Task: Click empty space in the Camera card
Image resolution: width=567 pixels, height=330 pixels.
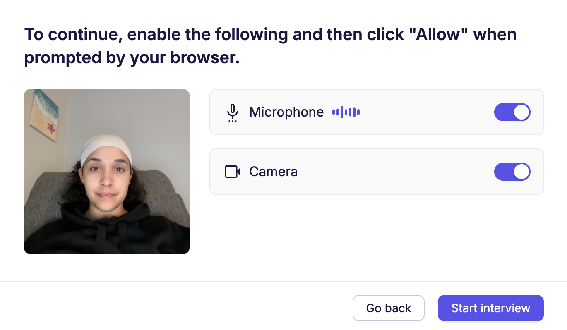Action: [393, 172]
